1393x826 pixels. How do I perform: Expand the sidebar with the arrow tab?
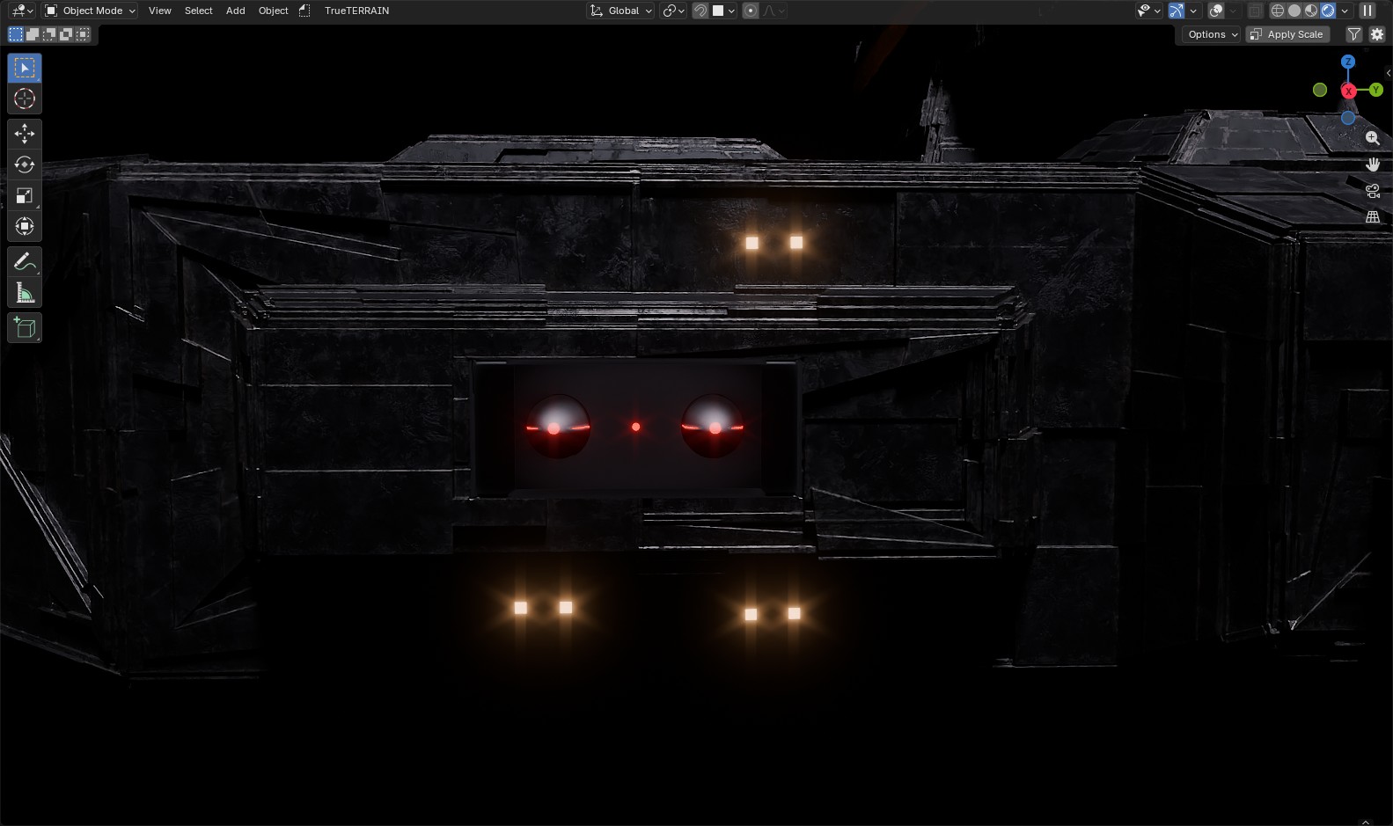click(1388, 73)
